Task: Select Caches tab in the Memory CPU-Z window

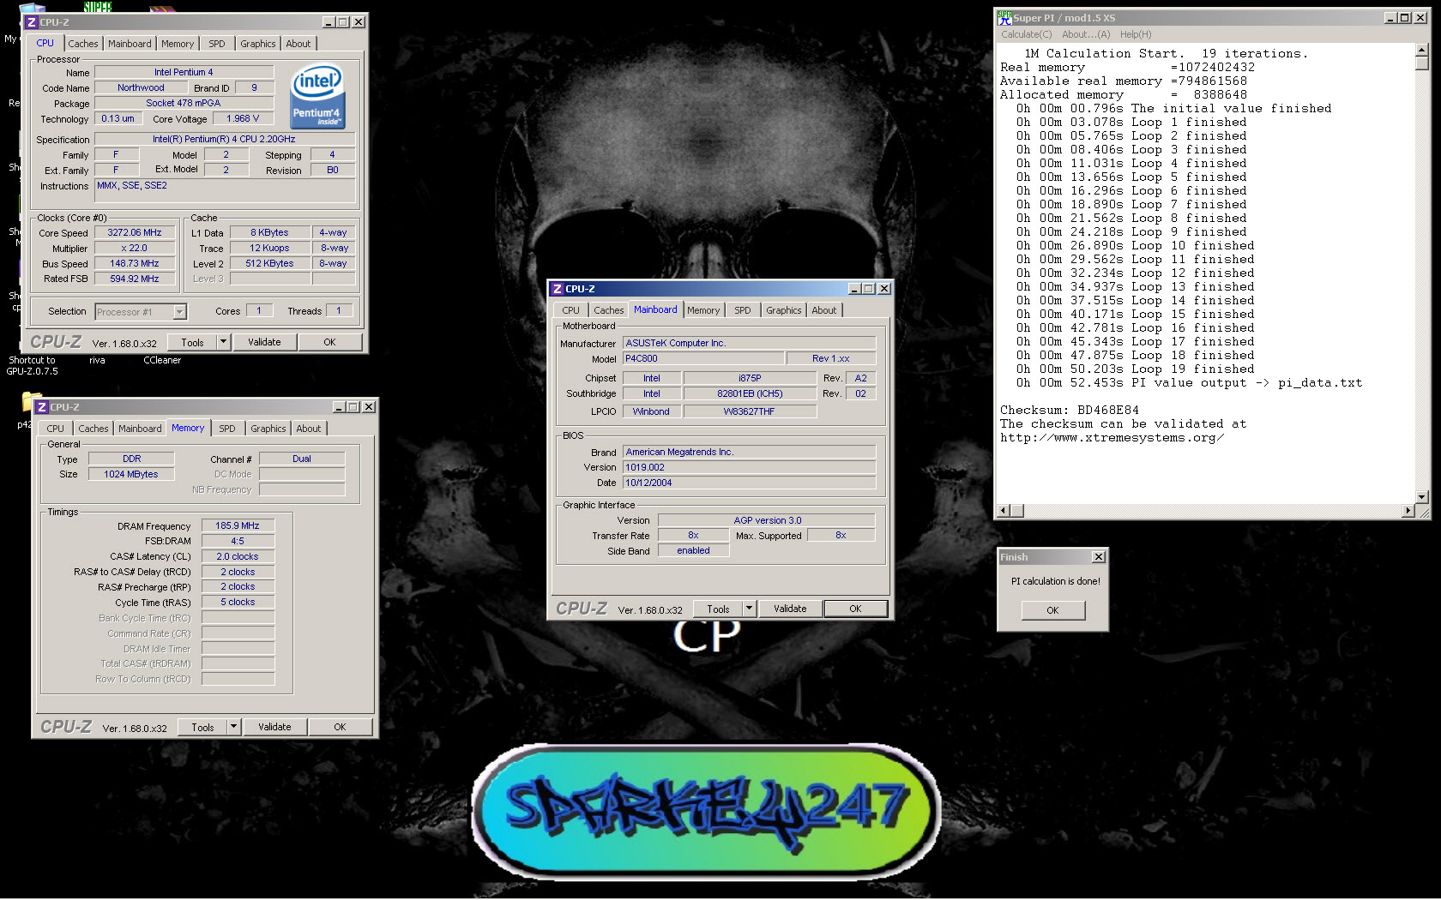Action: tap(93, 429)
